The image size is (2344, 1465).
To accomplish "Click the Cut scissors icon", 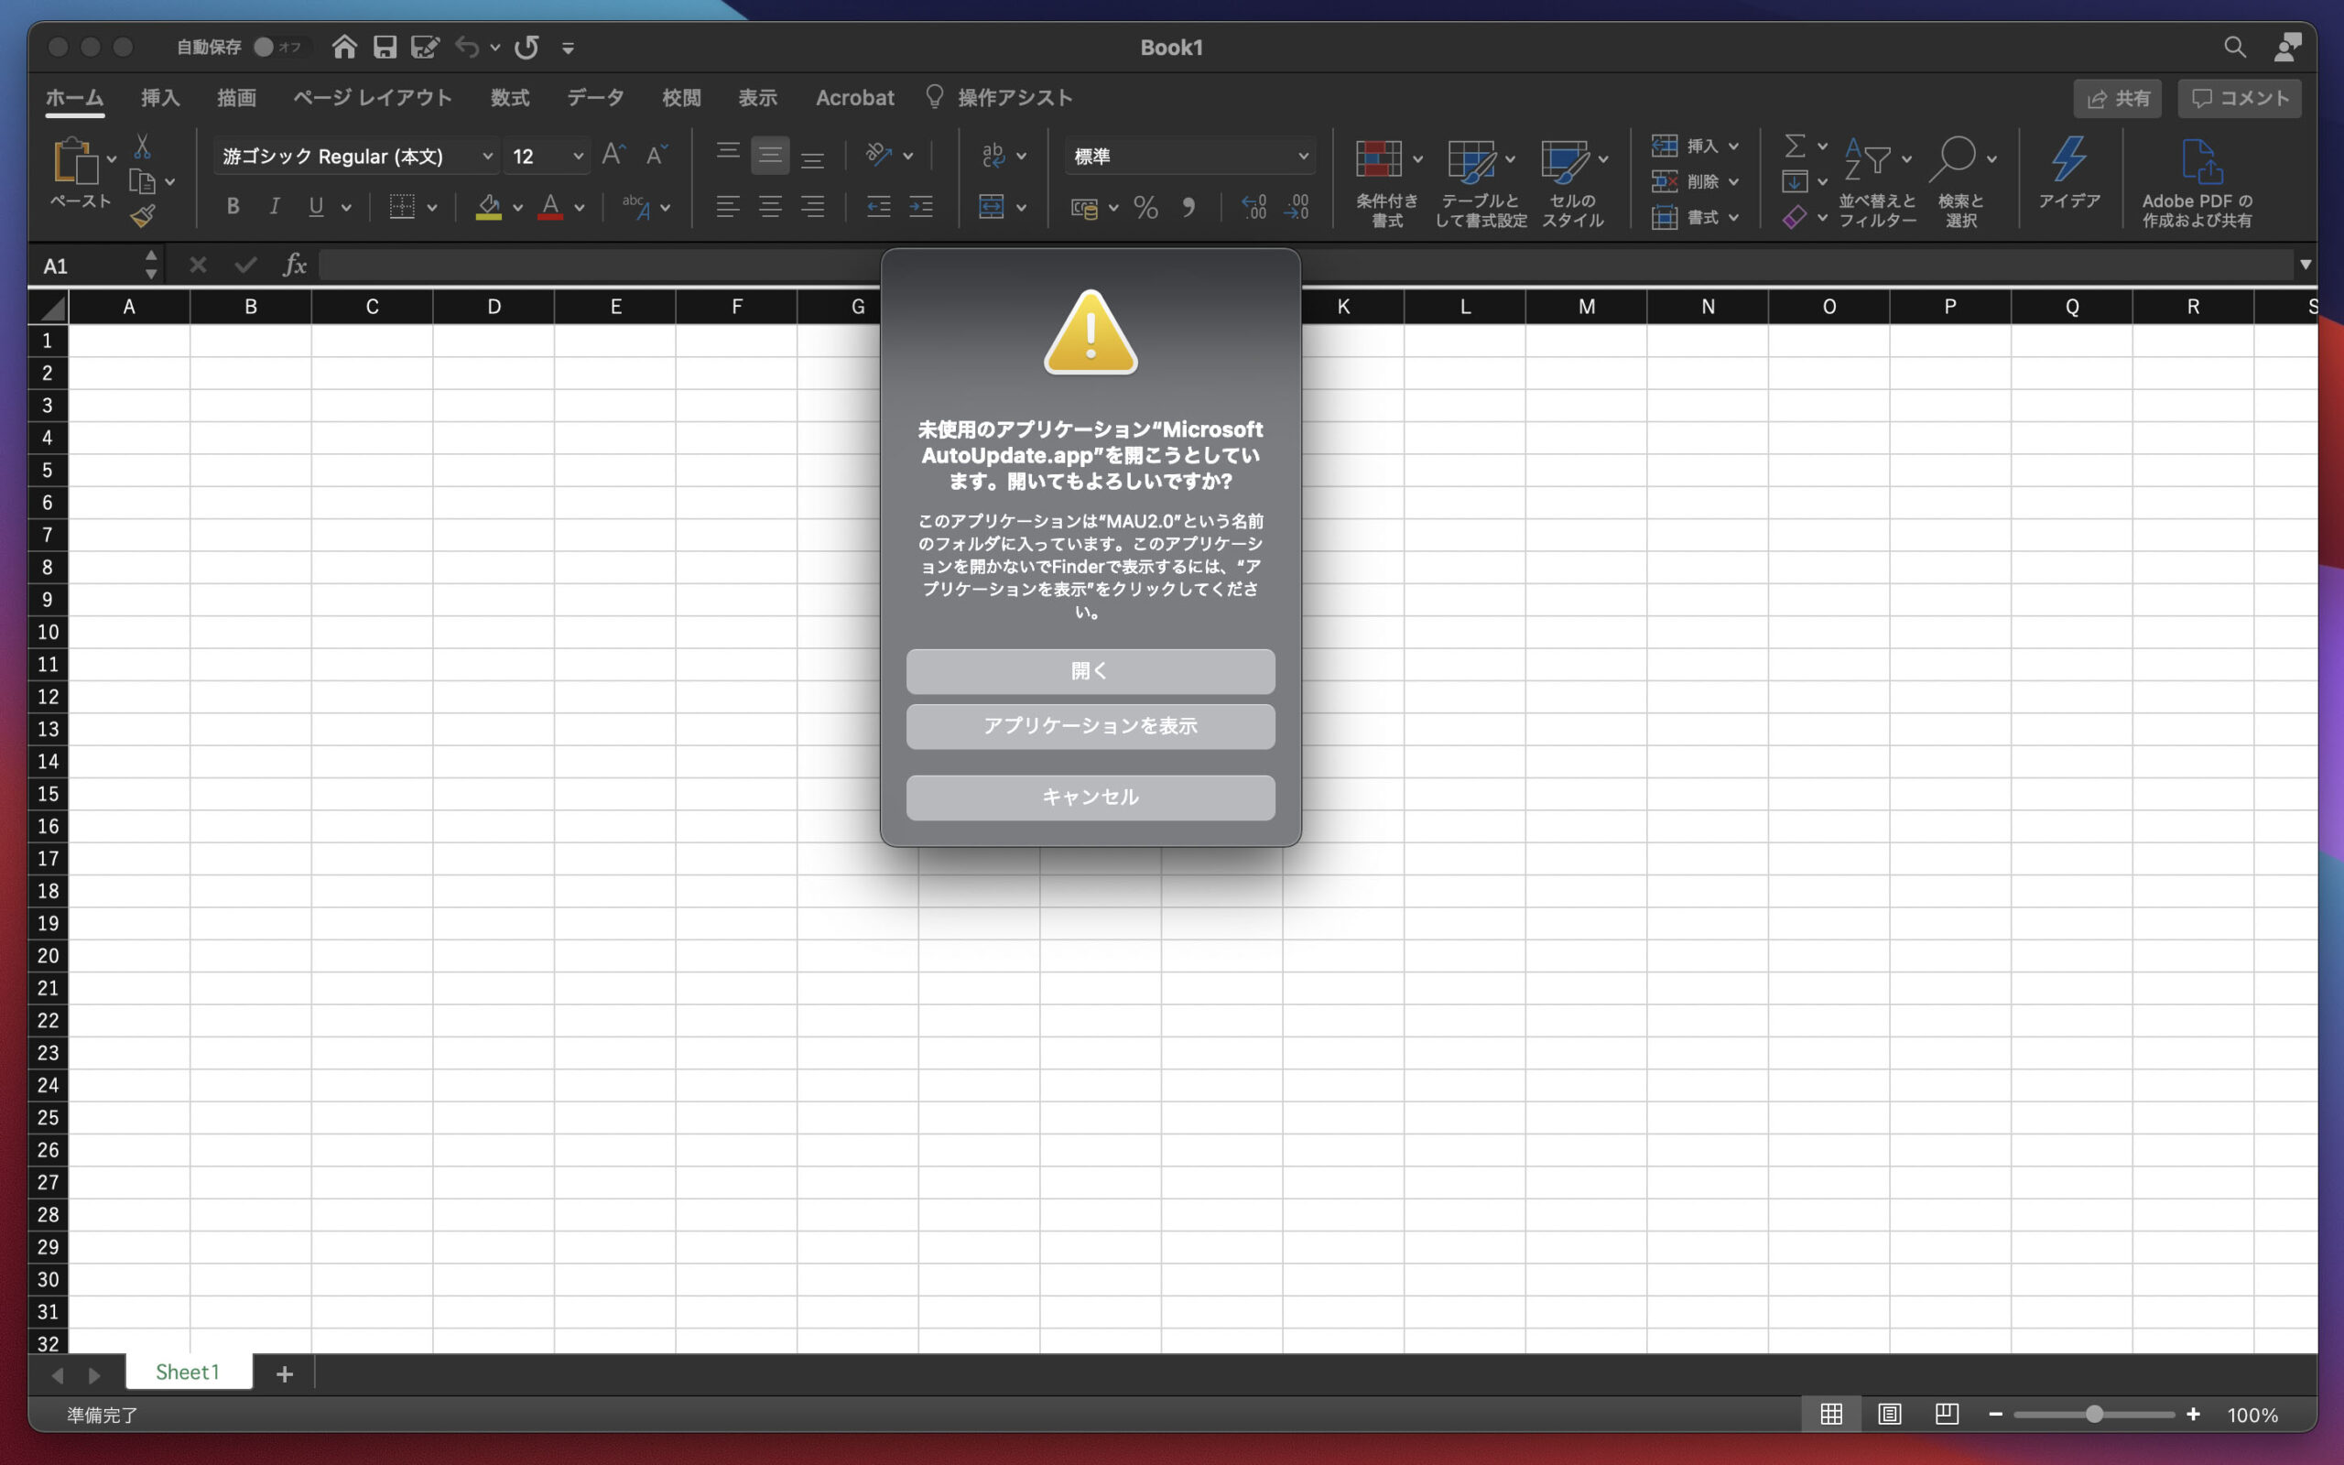I will point(143,146).
